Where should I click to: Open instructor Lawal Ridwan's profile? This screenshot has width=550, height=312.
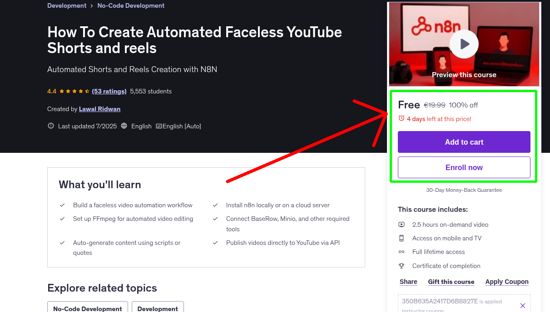click(x=99, y=109)
